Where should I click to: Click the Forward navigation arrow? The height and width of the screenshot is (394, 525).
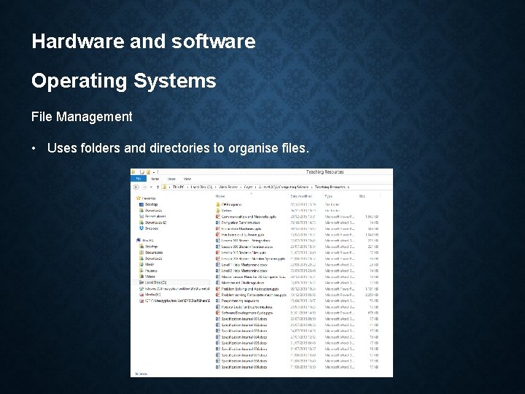144,187
